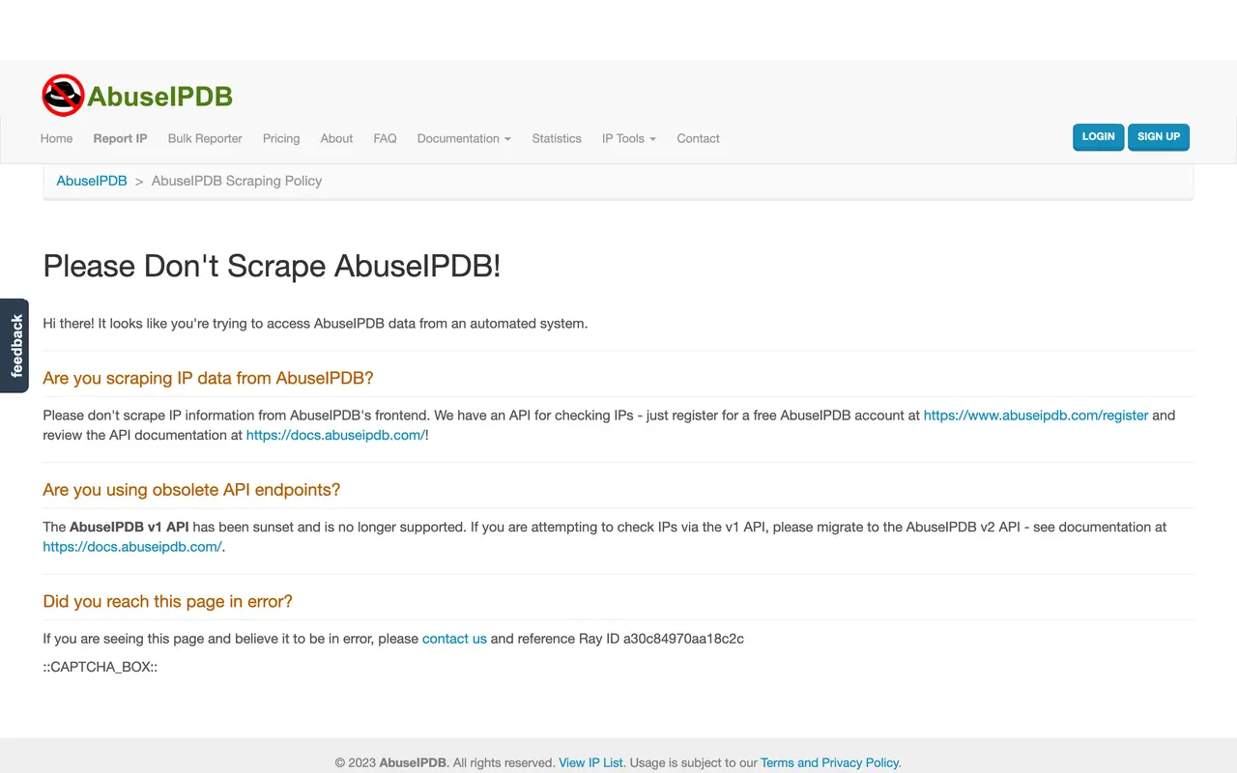
Task: Open the Statistics page
Action: pos(557,138)
